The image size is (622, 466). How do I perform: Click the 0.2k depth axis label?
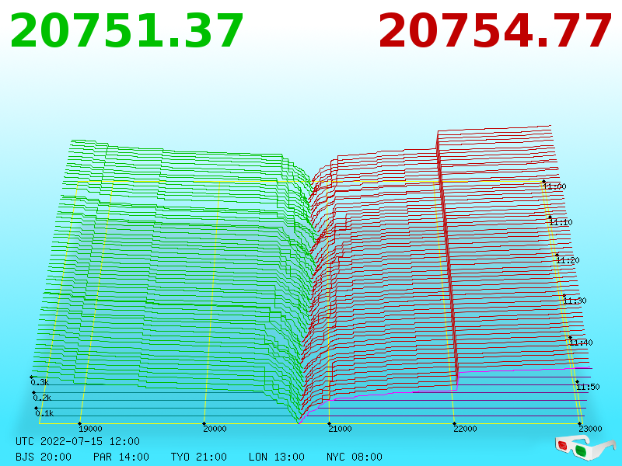tap(42, 398)
